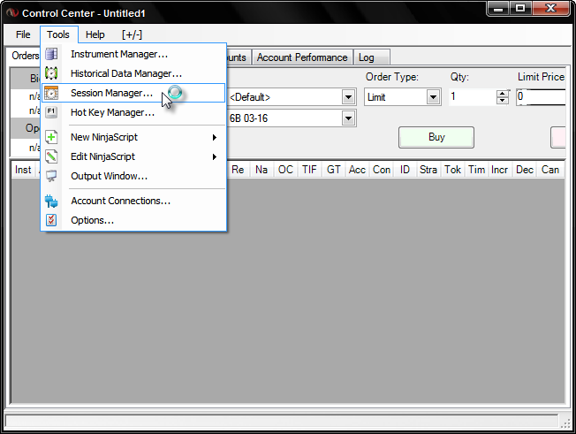Click the Dec column header
Viewport: 576px width, 434px height.
click(x=525, y=170)
